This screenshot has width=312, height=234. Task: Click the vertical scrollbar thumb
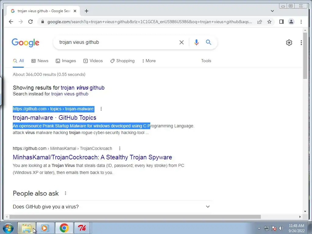tap(305, 56)
